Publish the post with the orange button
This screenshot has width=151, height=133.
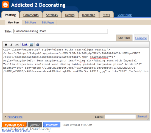(14, 124)
